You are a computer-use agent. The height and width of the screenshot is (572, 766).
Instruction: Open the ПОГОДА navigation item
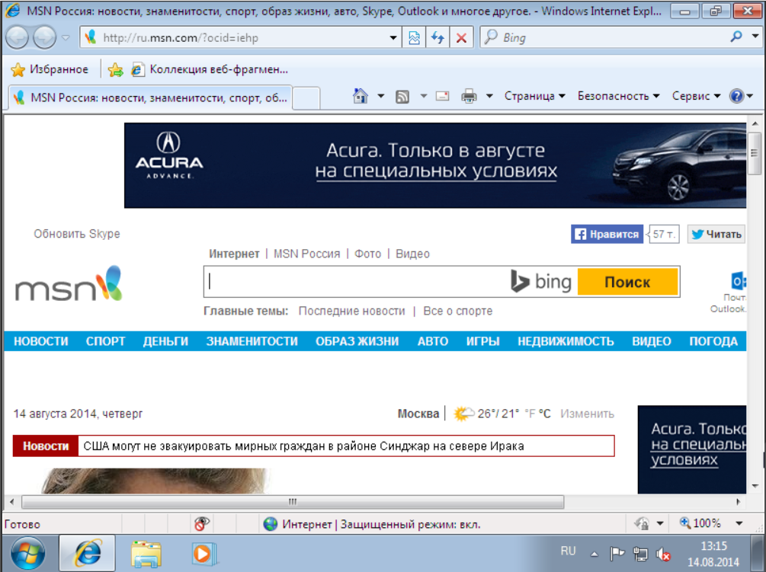[713, 341]
